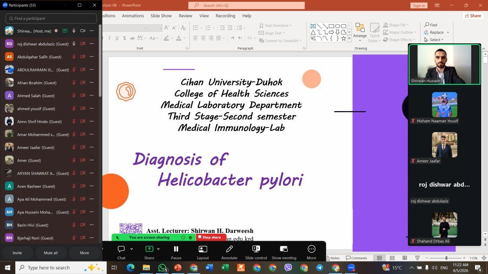This screenshot has width=488, height=274.
Task: Open the Slide Show ribbon tab
Action: tap(161, 16)
